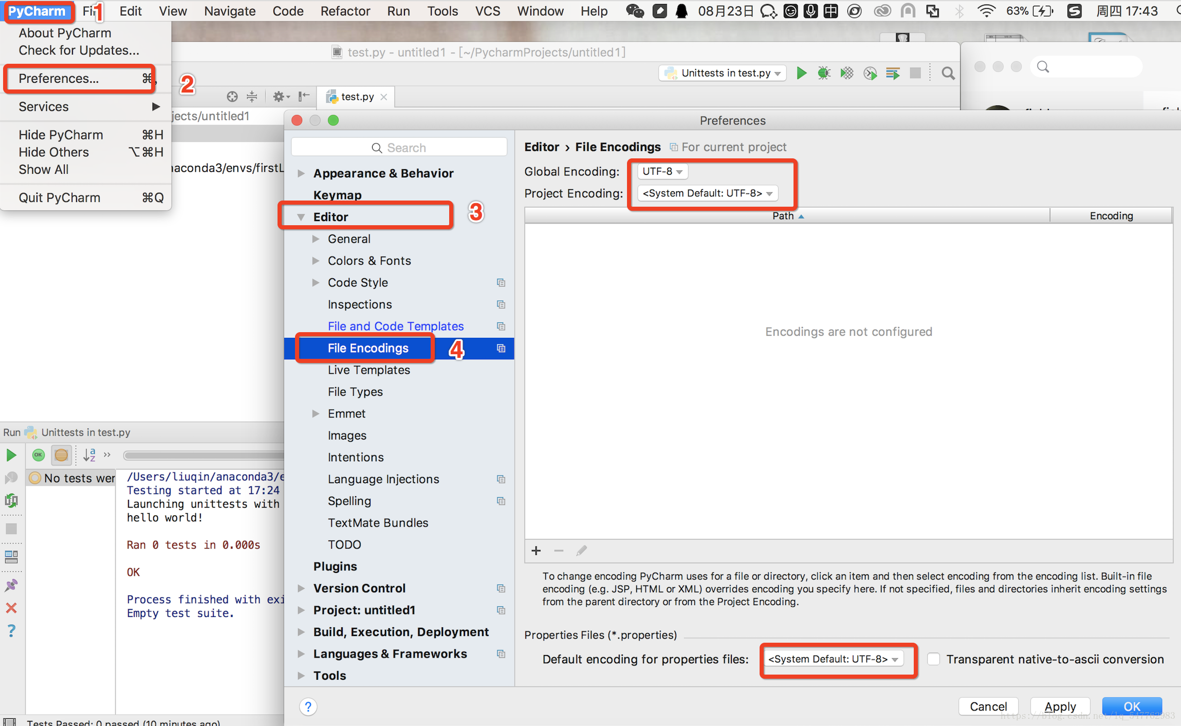The width and height of the screenshot is (1181, 726).
Task: Click the Run with Coverage icon
Action: (x=846, y=73)
